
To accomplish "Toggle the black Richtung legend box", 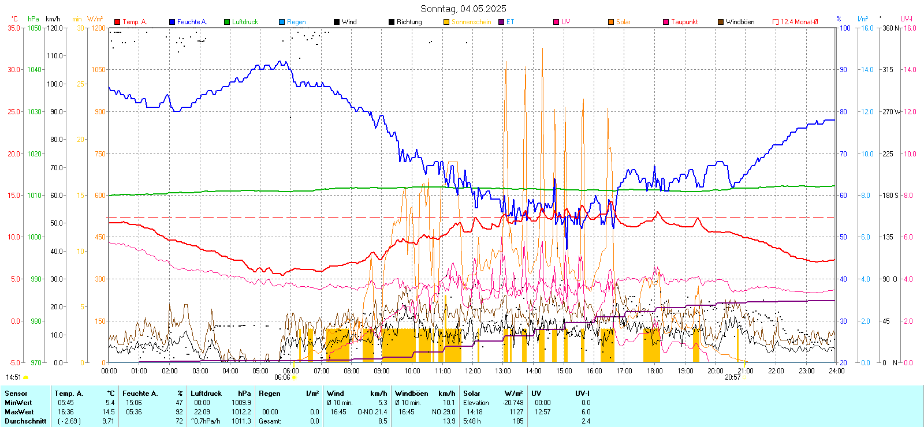I will click(392, 22).
